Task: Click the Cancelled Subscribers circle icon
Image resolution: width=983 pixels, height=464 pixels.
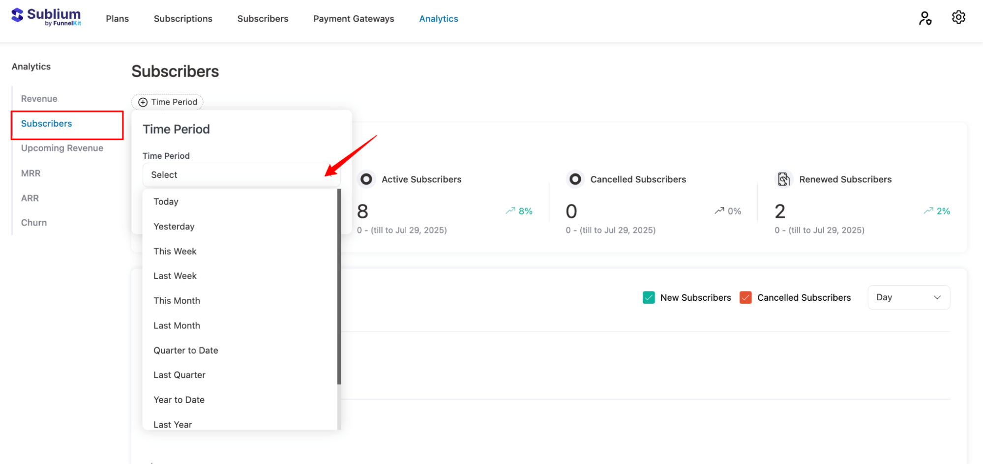Action: tap(575, 179)
